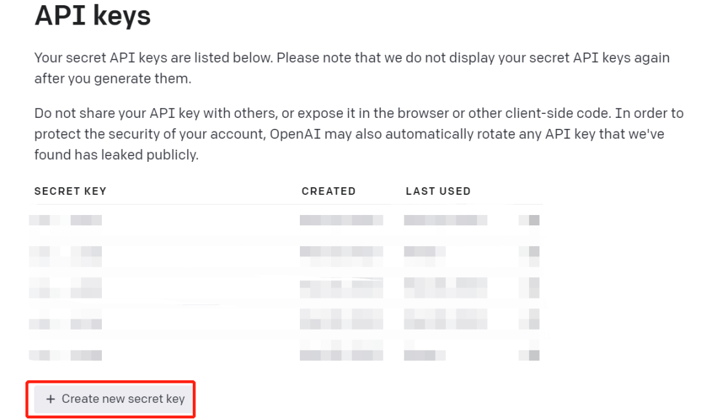Select the blurred secret key in the second row
Screen dimensions: 701x419
pos(66,256)
